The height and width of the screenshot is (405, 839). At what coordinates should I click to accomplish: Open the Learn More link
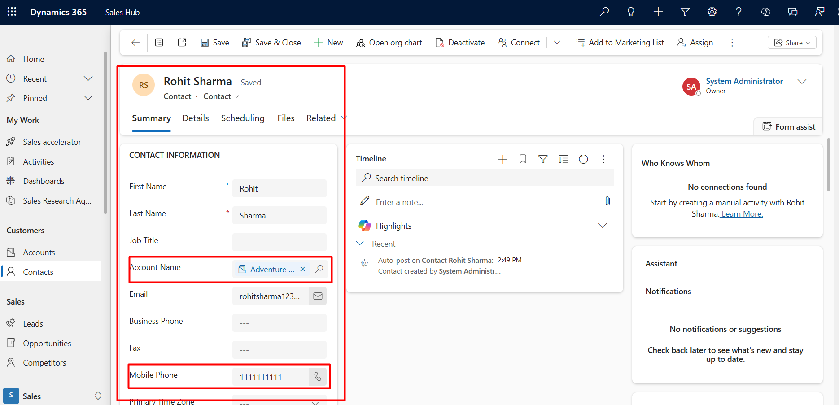(742, 214)
